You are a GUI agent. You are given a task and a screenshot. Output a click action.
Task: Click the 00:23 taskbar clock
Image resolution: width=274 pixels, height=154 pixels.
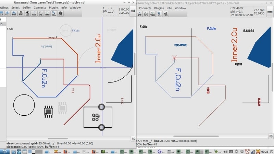click(265, 152)
